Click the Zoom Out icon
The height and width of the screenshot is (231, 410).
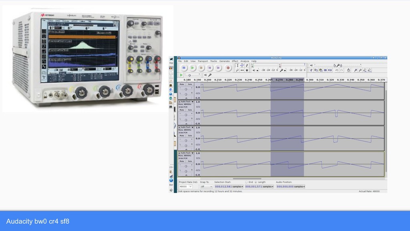(360, 70)
